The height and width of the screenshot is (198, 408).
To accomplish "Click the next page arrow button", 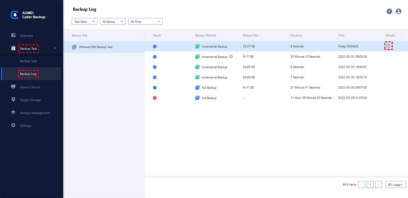I will 379,185.
